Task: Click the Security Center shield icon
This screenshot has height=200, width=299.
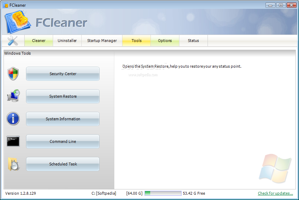Action: (13, 74)
